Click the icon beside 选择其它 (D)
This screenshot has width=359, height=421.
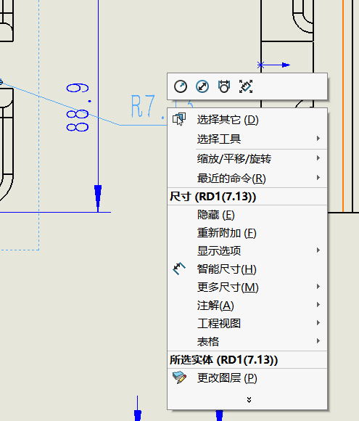(x=179, y=119)
